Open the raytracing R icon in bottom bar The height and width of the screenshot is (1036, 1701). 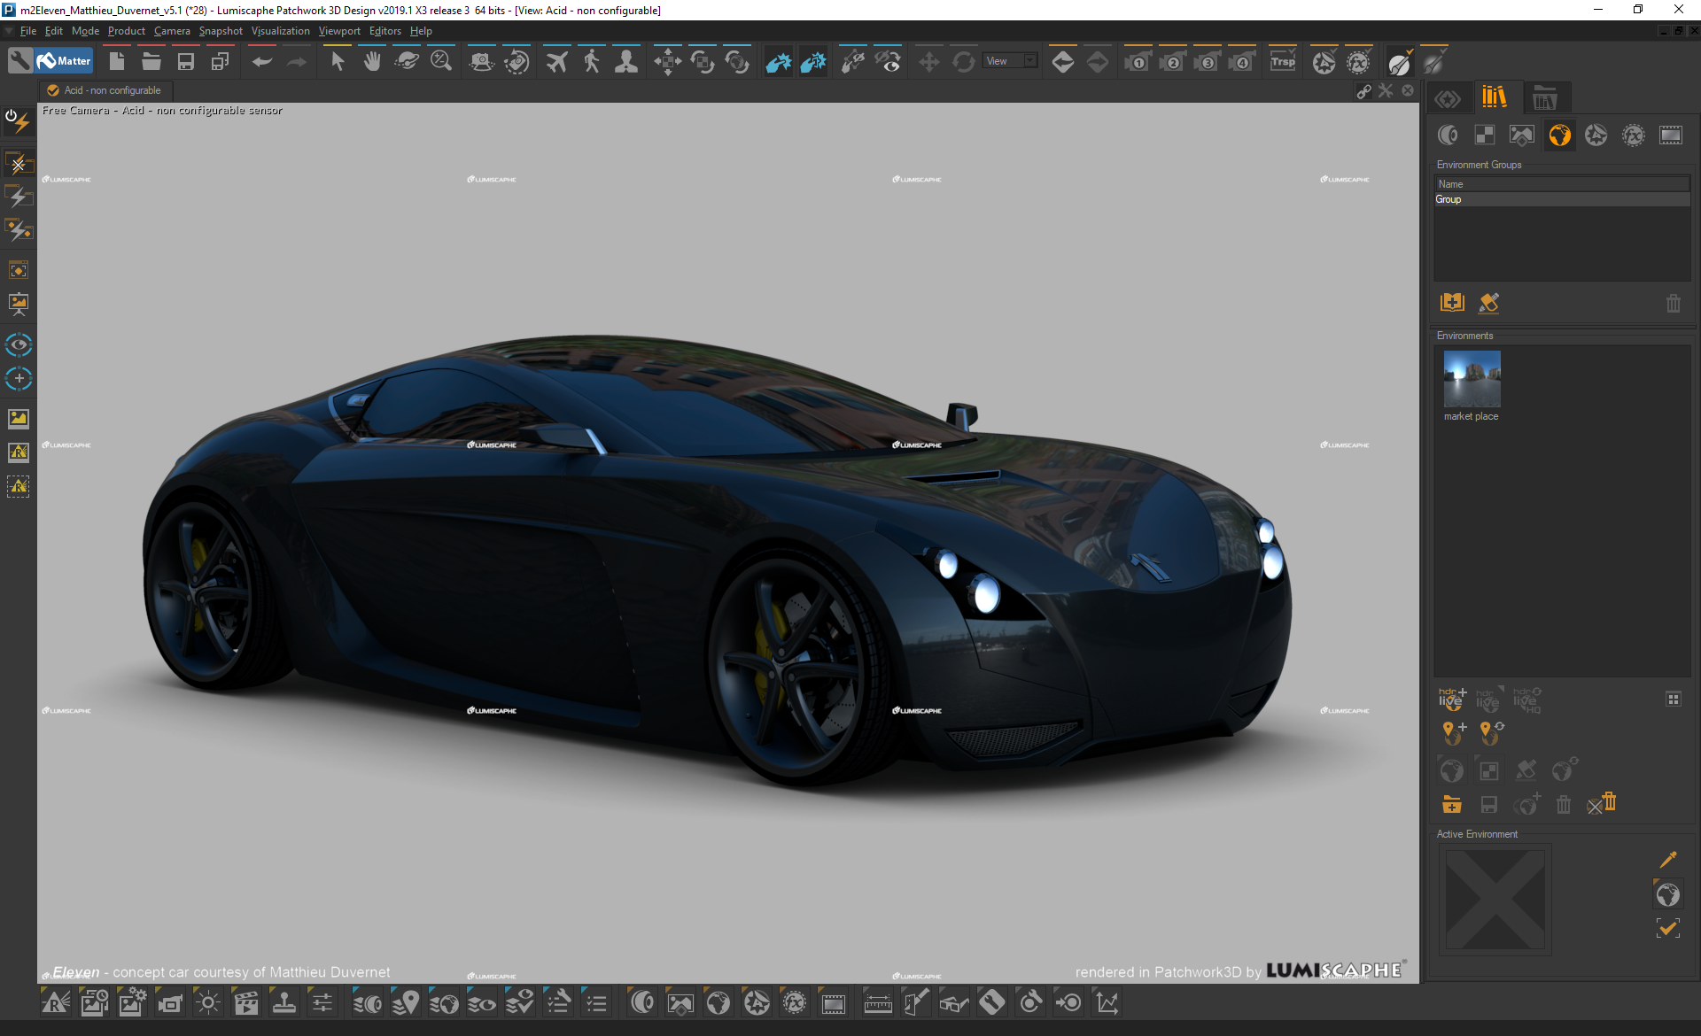pos(56,1003)
